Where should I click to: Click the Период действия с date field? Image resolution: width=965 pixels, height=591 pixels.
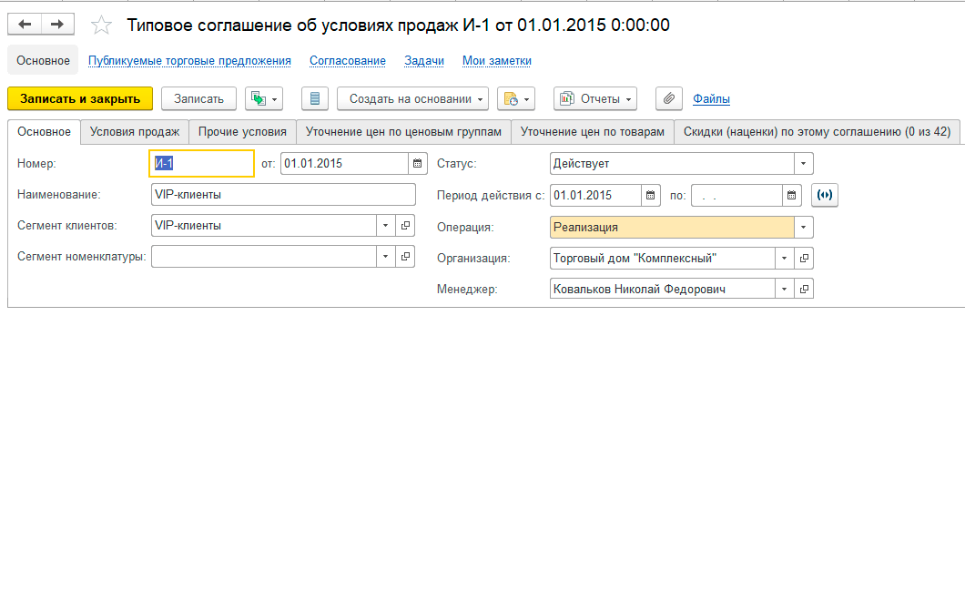(595, 195)
